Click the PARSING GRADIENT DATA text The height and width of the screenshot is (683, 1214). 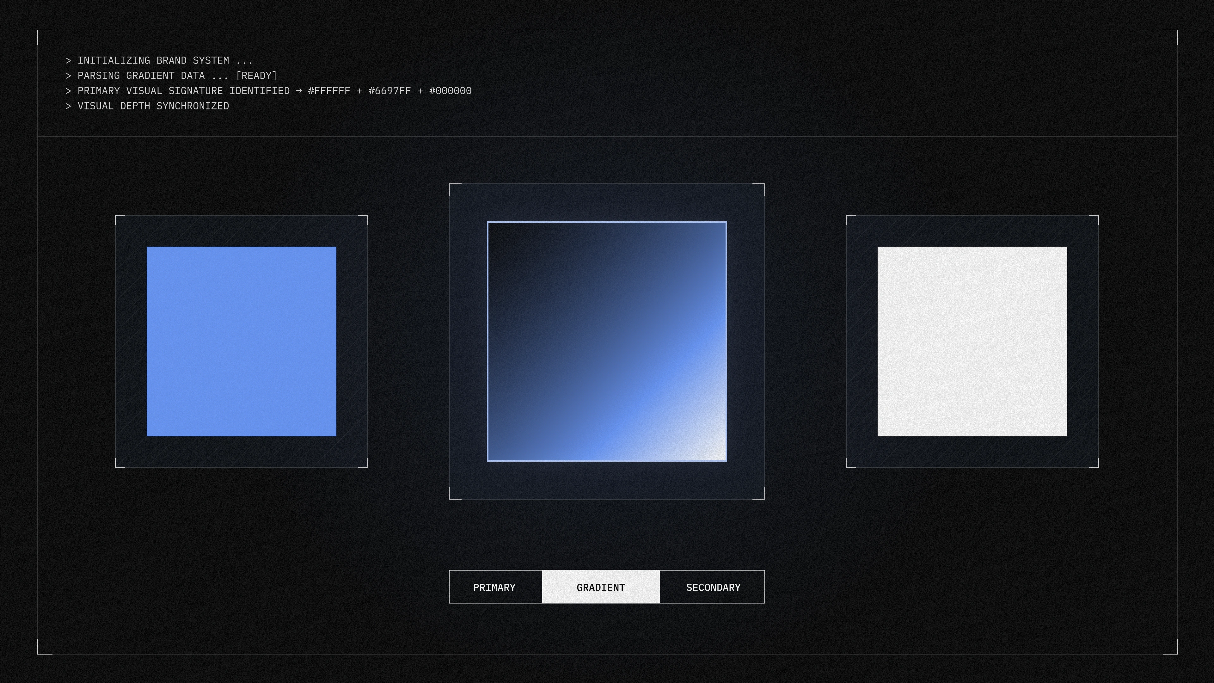pyautogui.click(x=141, y=76)
